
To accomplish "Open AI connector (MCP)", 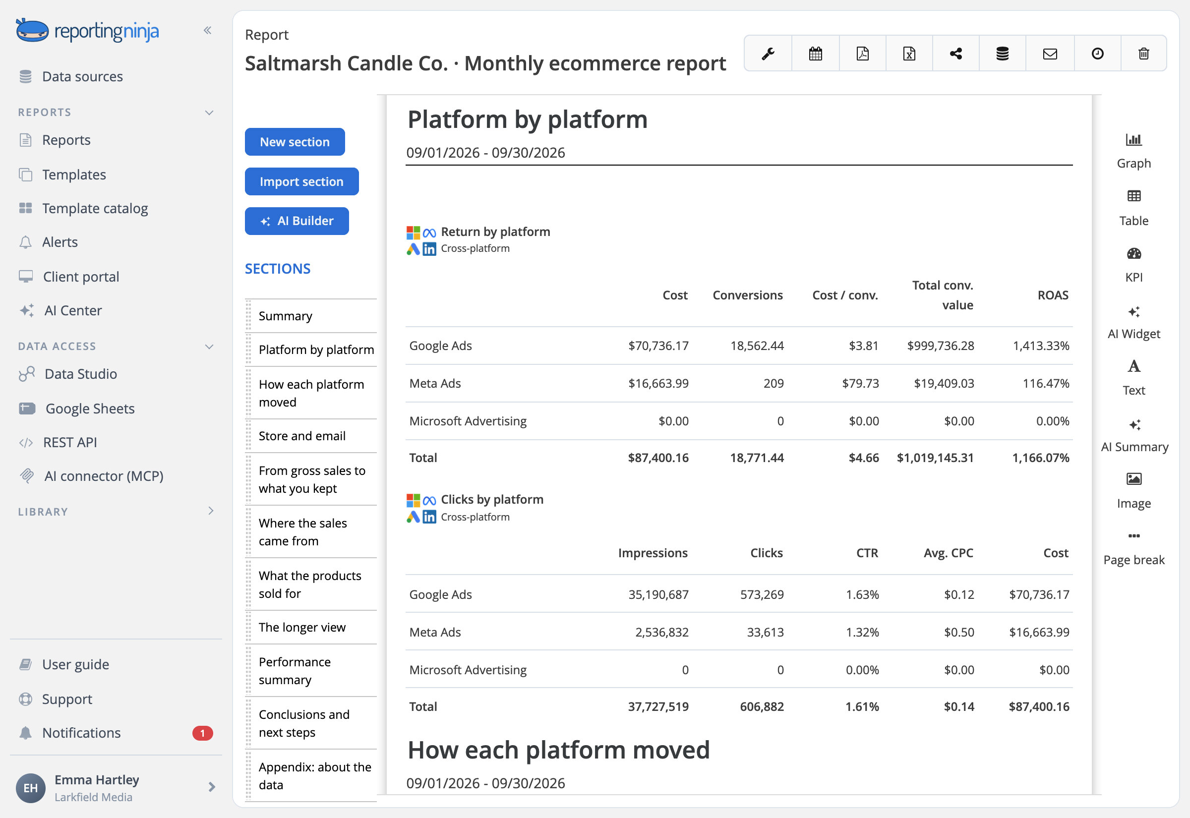I will coord(92,476).
